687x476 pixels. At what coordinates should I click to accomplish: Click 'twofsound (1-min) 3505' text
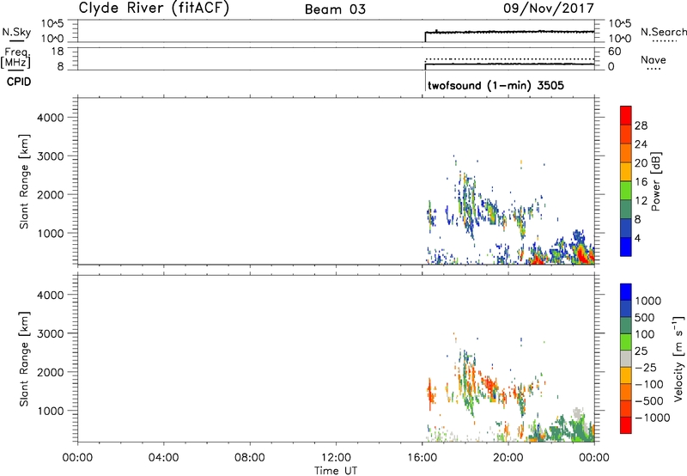click(495, 85)
